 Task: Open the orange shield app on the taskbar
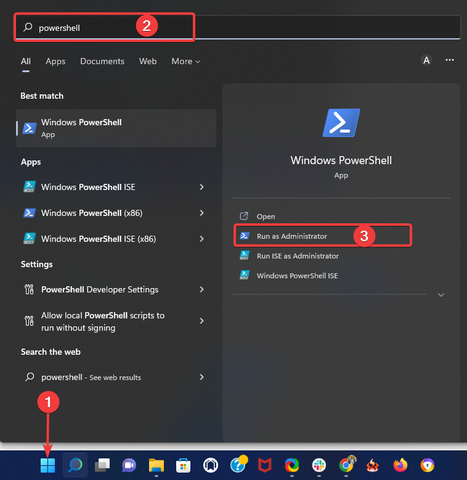pos(428,465)
